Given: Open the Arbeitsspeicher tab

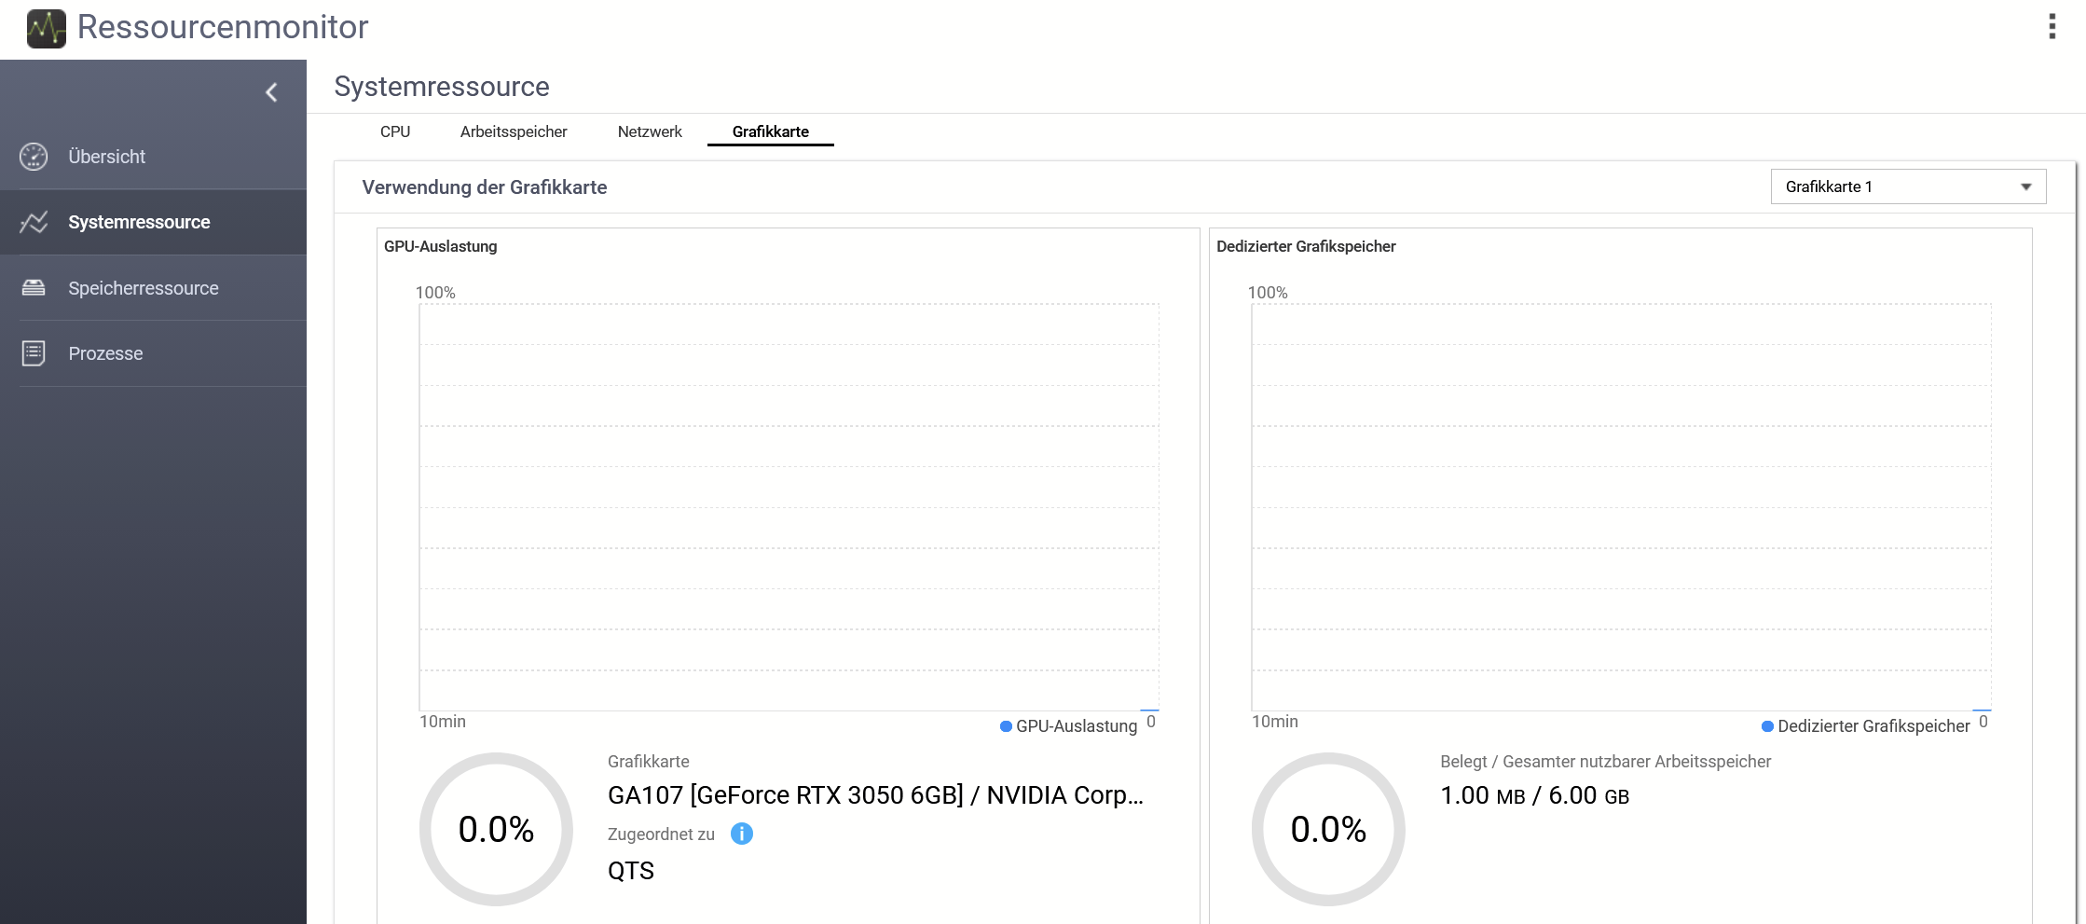Looking at the screenshot, I should tap(513, 131).
